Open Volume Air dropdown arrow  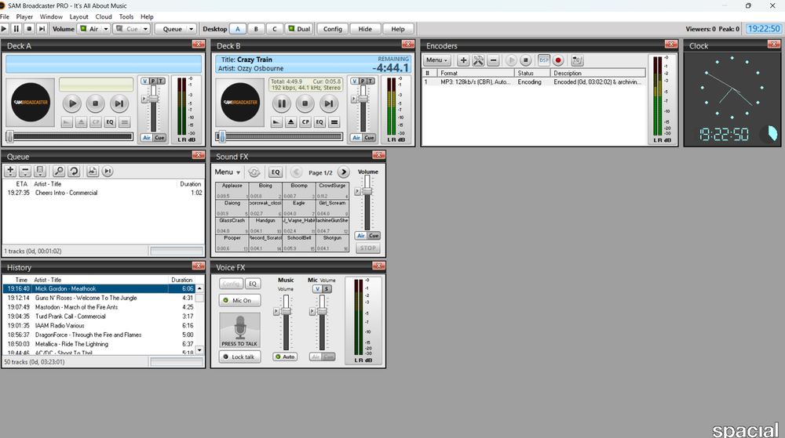coord(106,29)
